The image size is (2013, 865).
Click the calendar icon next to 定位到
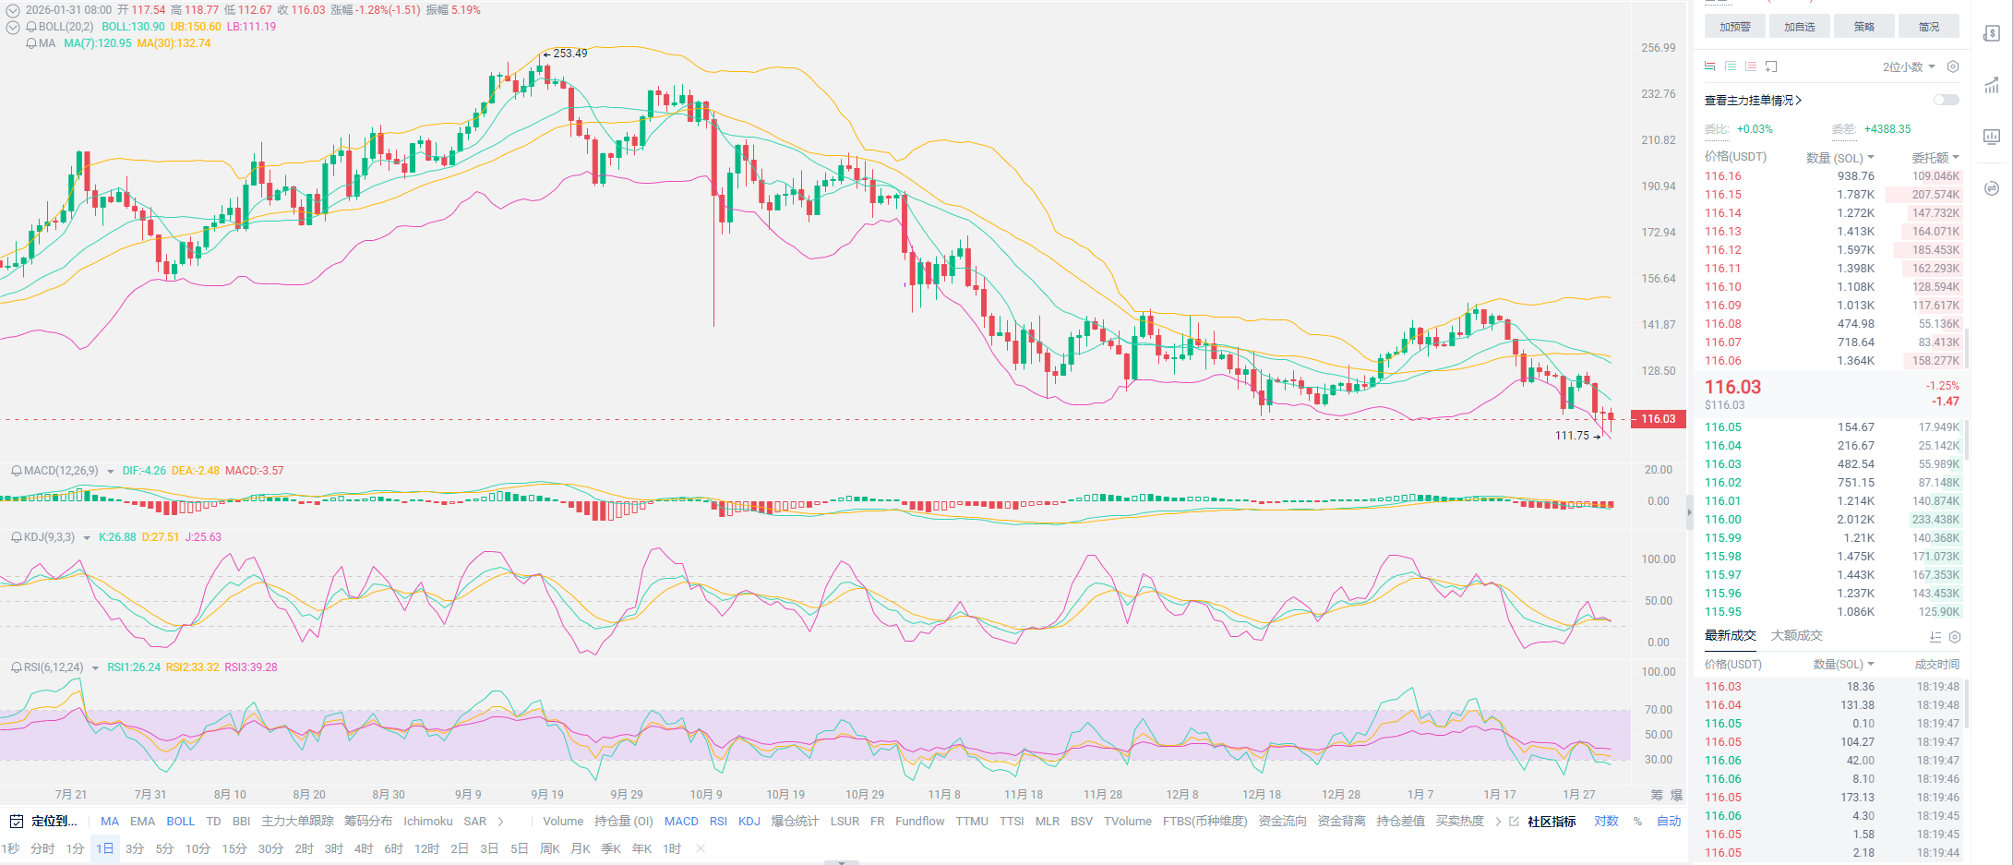[16, 821]
